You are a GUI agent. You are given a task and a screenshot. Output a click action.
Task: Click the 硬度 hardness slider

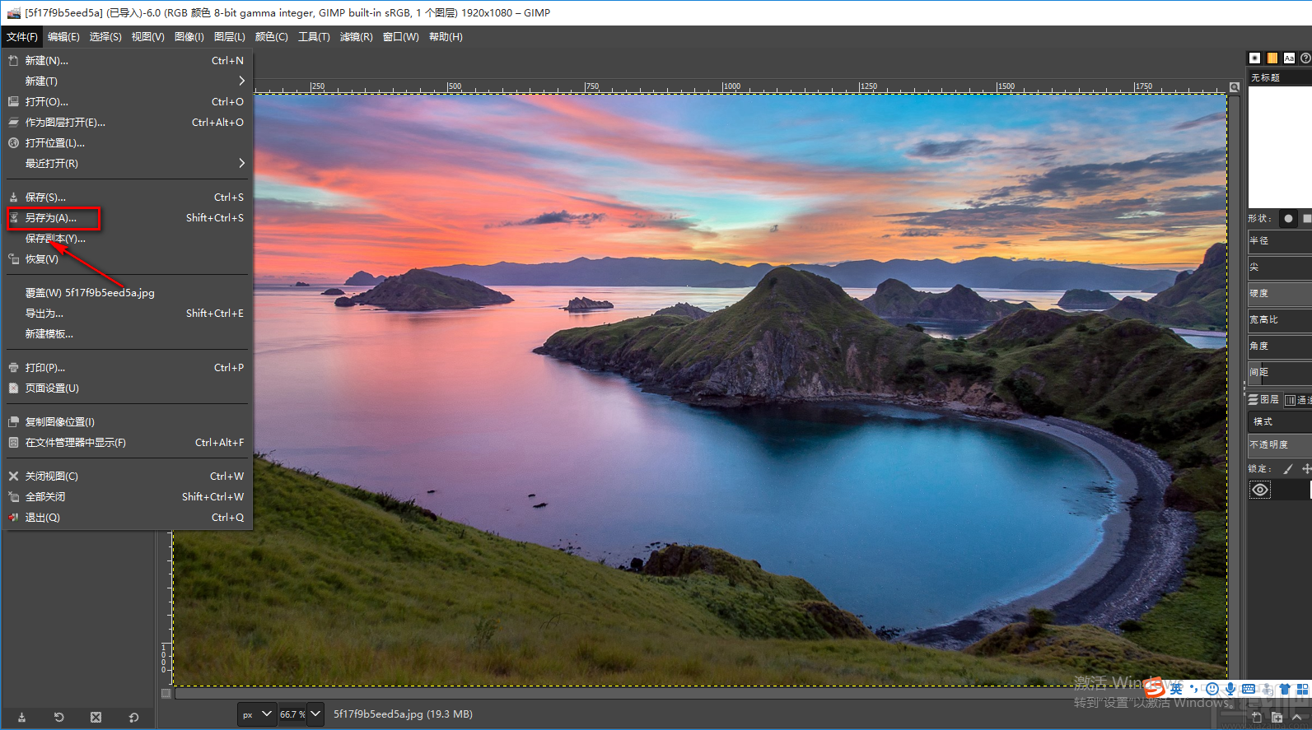point(1279,293)
